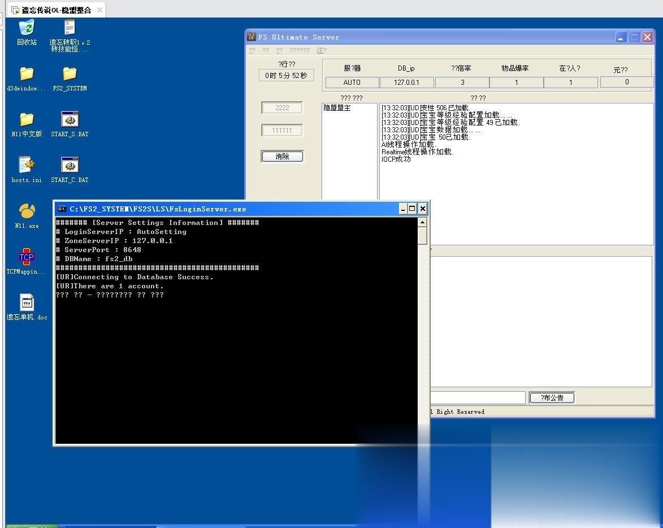Click the log line Realtime线程操作加载
This screenshot has width=663, height=528.
coord(417,152)
